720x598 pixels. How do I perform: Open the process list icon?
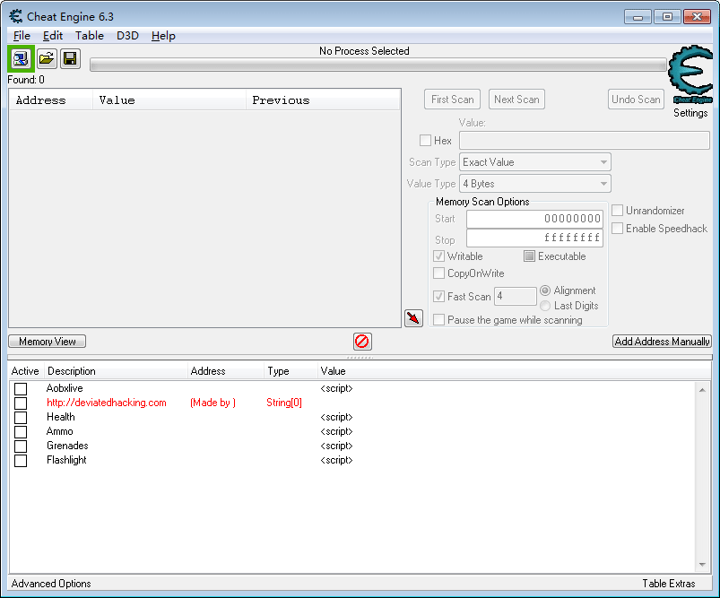click(20, 59)
